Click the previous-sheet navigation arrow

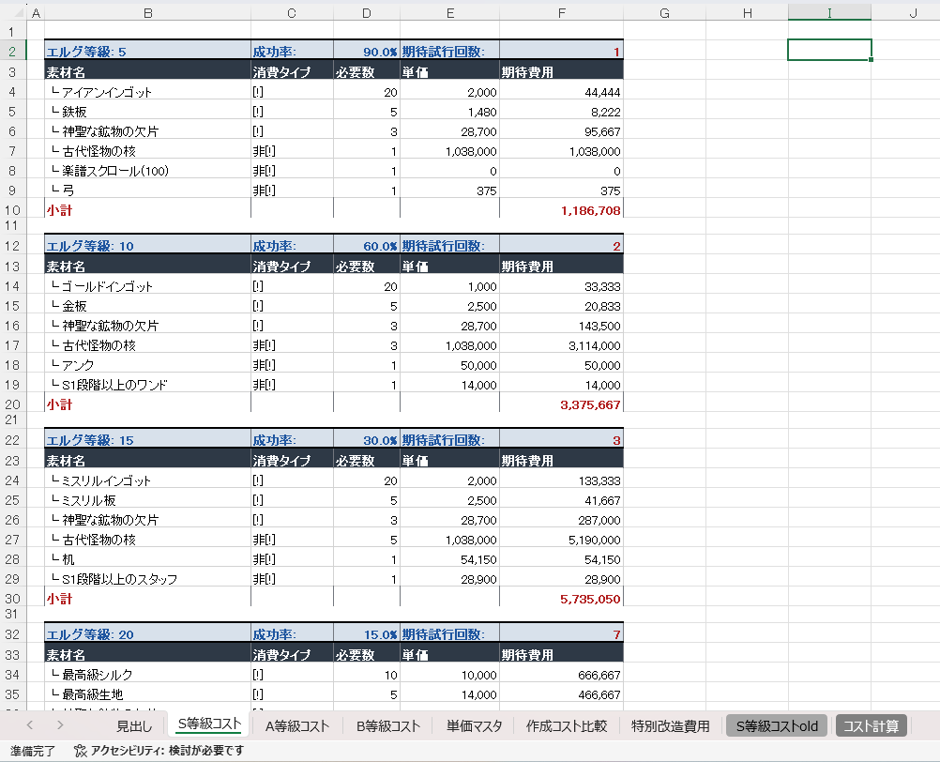29,725
